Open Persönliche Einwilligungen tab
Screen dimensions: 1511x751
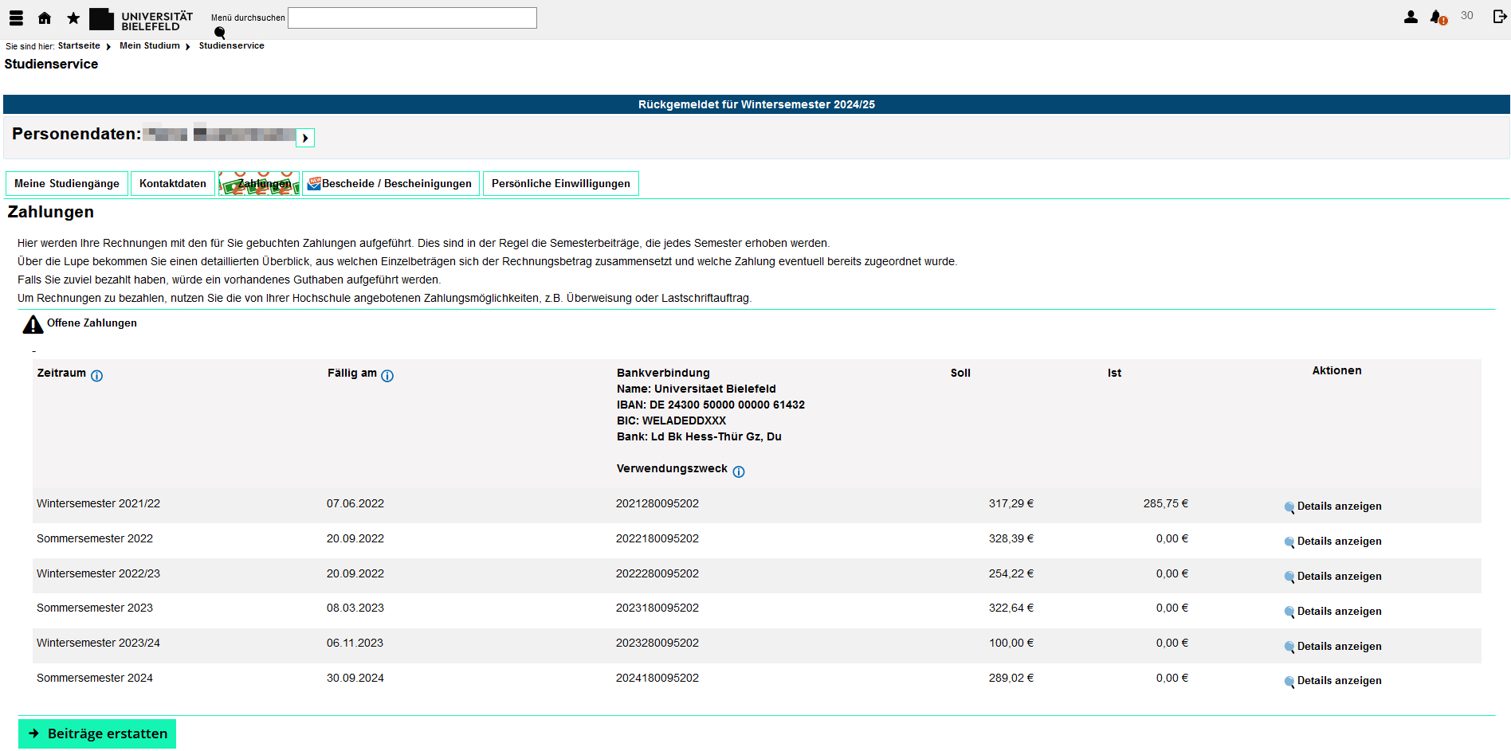560,183
